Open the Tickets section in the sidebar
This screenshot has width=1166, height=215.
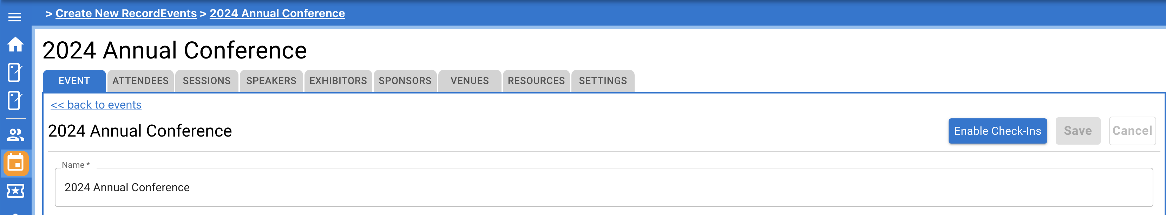click(16, 190)
